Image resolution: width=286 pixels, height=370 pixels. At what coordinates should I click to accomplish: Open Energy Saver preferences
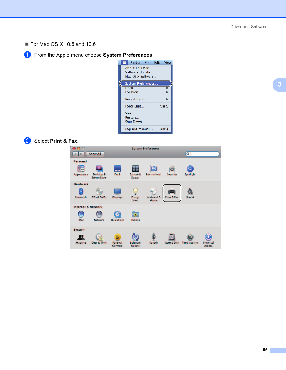pos(135,195)
